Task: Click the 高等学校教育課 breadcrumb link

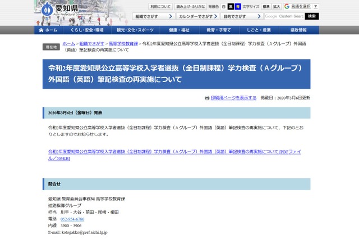Action: coord(123,43)
